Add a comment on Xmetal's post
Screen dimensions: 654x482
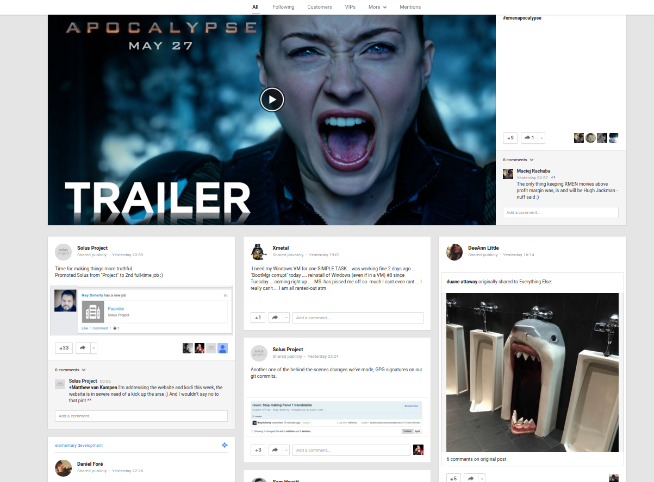click(x=358, y=318)
